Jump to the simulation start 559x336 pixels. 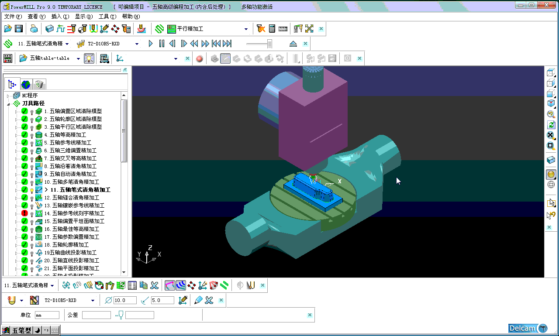point(216,44)
